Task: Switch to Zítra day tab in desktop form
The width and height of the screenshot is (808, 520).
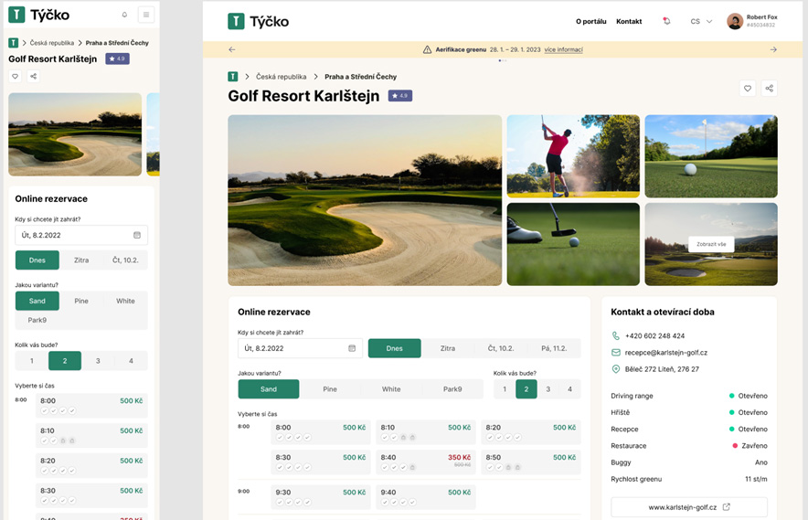Action: 448,348
